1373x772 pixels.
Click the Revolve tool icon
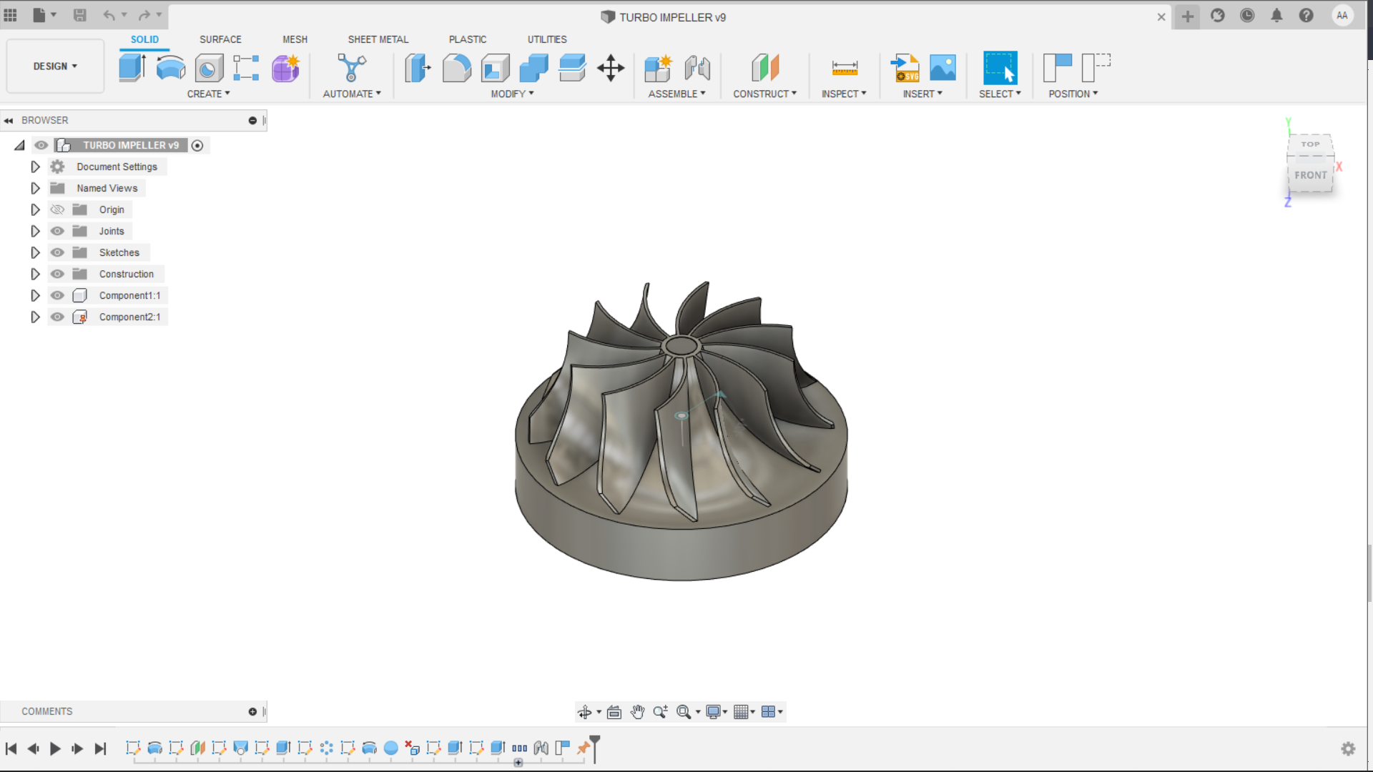tap(171, 68)
